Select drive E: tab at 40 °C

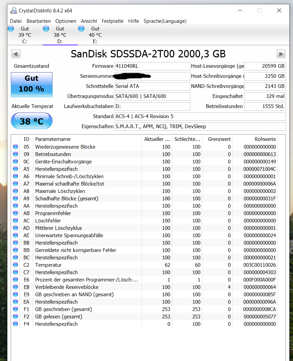point(95,35)
